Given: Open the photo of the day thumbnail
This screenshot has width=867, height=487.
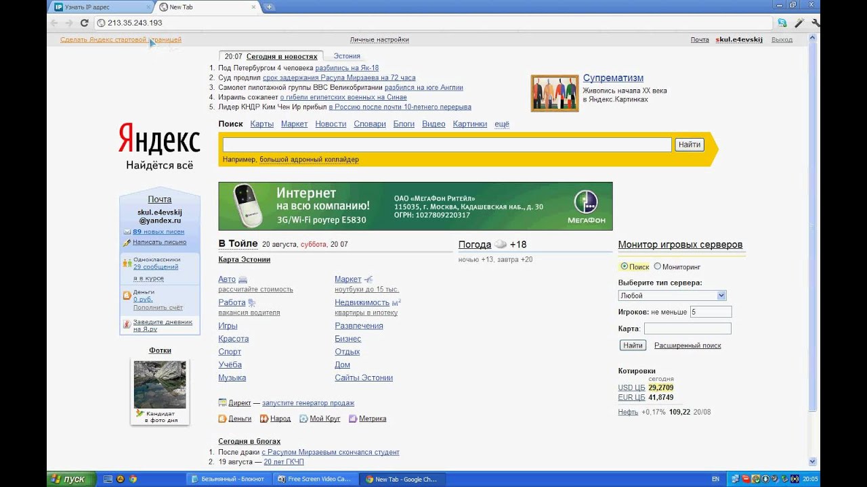Looking at the screenshot, I should 160,385.
